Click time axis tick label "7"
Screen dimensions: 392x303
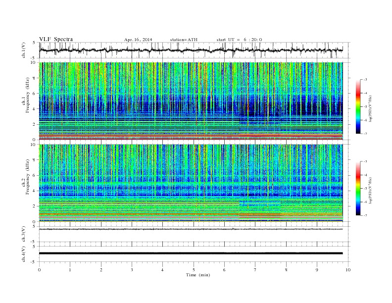(255, 270)
